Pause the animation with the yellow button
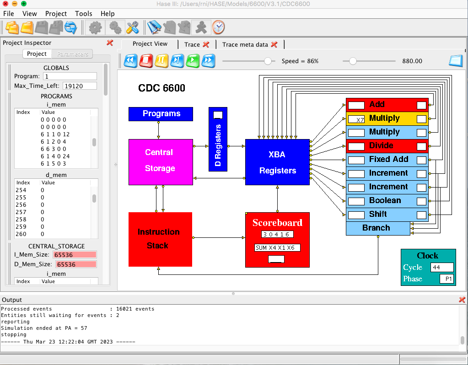Image resolution: width=468 pixels, height=365 pixels. coord(161,60)
